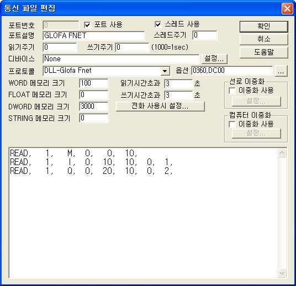Toggle the 스레드 사용 checkbox

pyautogui.click(x=158, y=24)
